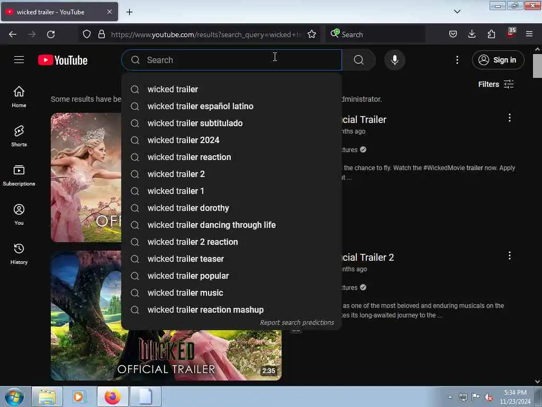Image resolution: width=542 pixels, height=407 pixels.
Task: Click the Firefox Search bar field
Action: [375, 34]
